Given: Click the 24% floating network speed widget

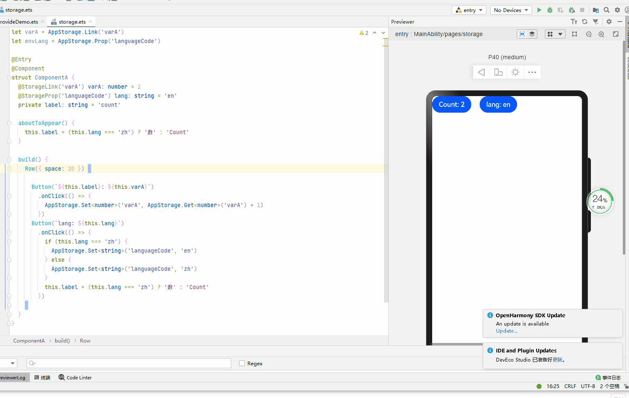Looking at the screenshot, I should click(x=600, y=201).
